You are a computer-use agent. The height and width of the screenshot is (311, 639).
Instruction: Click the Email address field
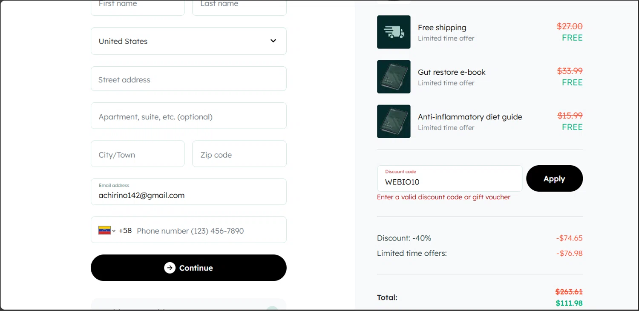coord(188,192)
